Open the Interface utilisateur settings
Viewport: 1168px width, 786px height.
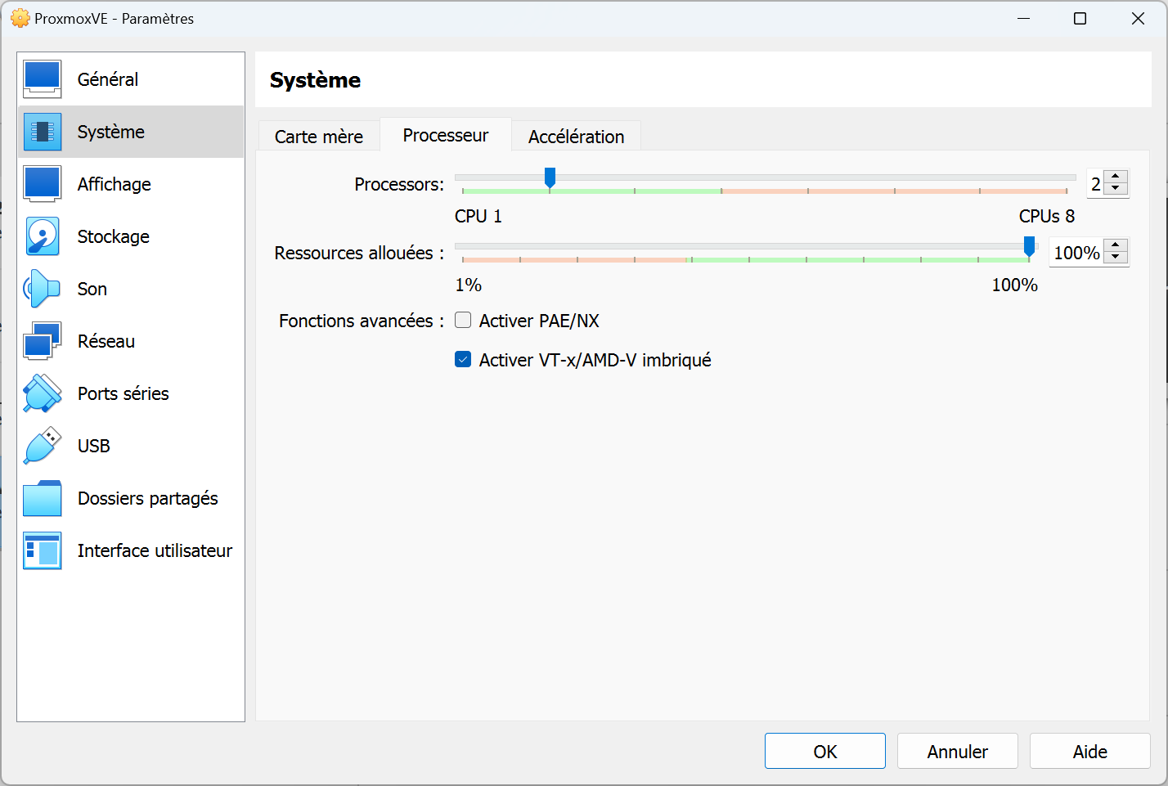click(155, 550)
